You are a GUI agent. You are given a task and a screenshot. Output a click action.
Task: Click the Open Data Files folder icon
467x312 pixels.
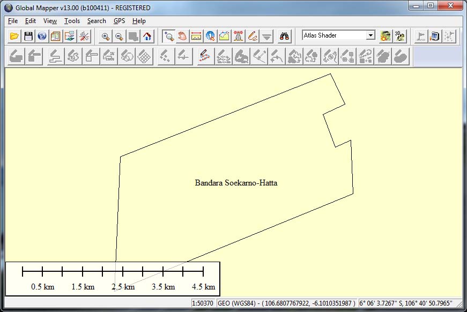(x=14, y=36)
